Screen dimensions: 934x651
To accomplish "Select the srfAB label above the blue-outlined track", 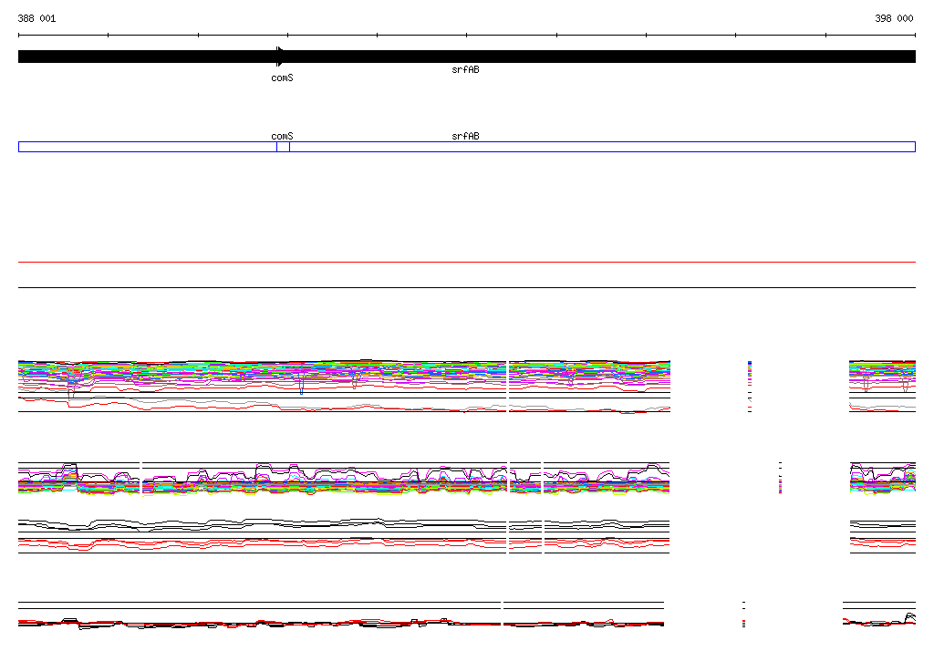I will (x=465, y=136).
